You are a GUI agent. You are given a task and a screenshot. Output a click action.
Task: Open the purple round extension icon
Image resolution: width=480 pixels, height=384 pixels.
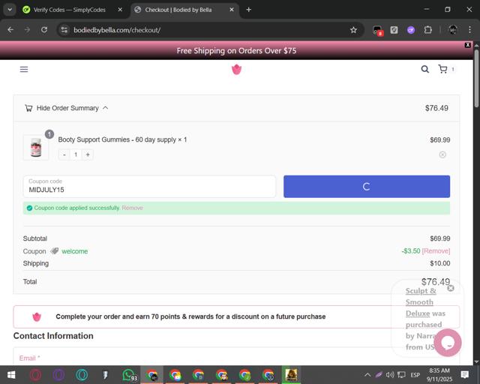click(x=411, y=30)
